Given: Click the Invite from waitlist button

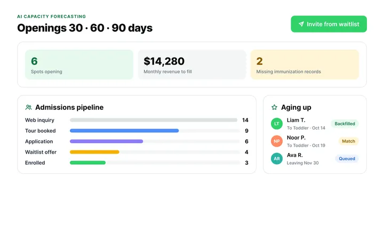Looking at the screenshot, I should (329, 24).
